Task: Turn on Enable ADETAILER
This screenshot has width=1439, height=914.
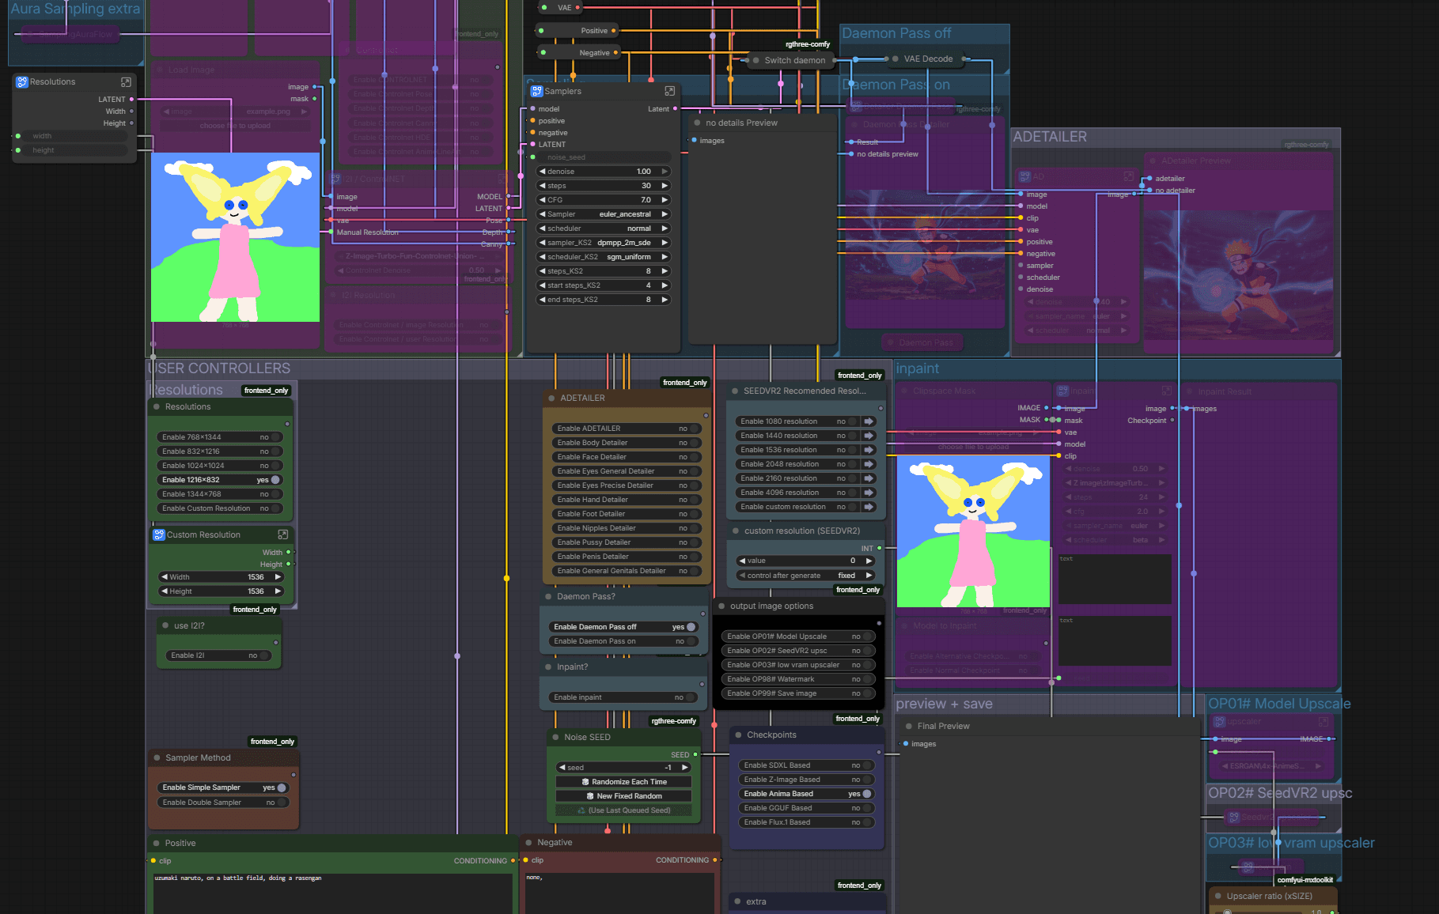Action: click(x=626, y=429)
